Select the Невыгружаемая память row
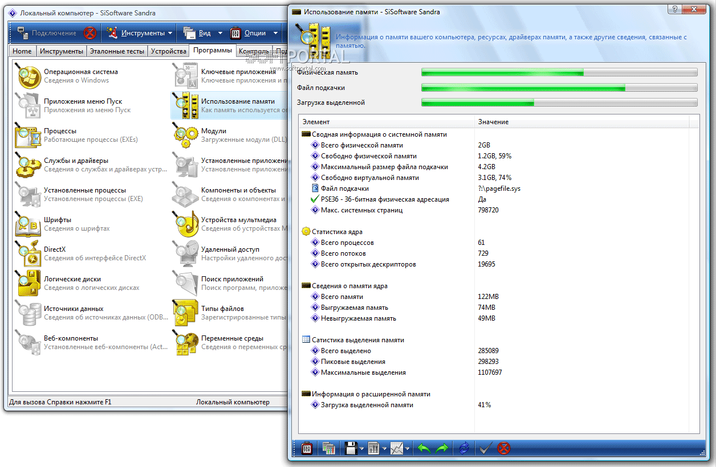The height and width of the screenshot is (467, 716). pyautogui.click(x=495, y=318)
